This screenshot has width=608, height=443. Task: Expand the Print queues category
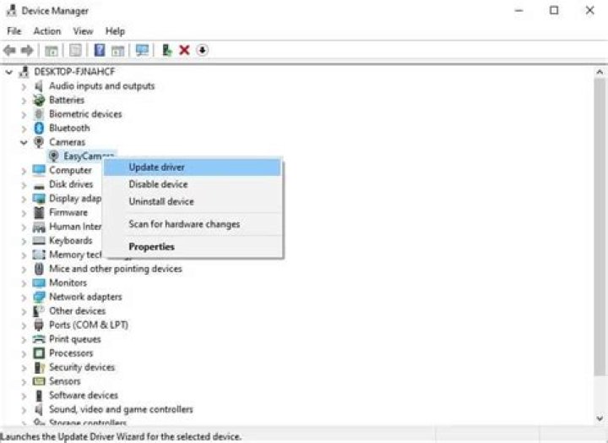point(24,339)
